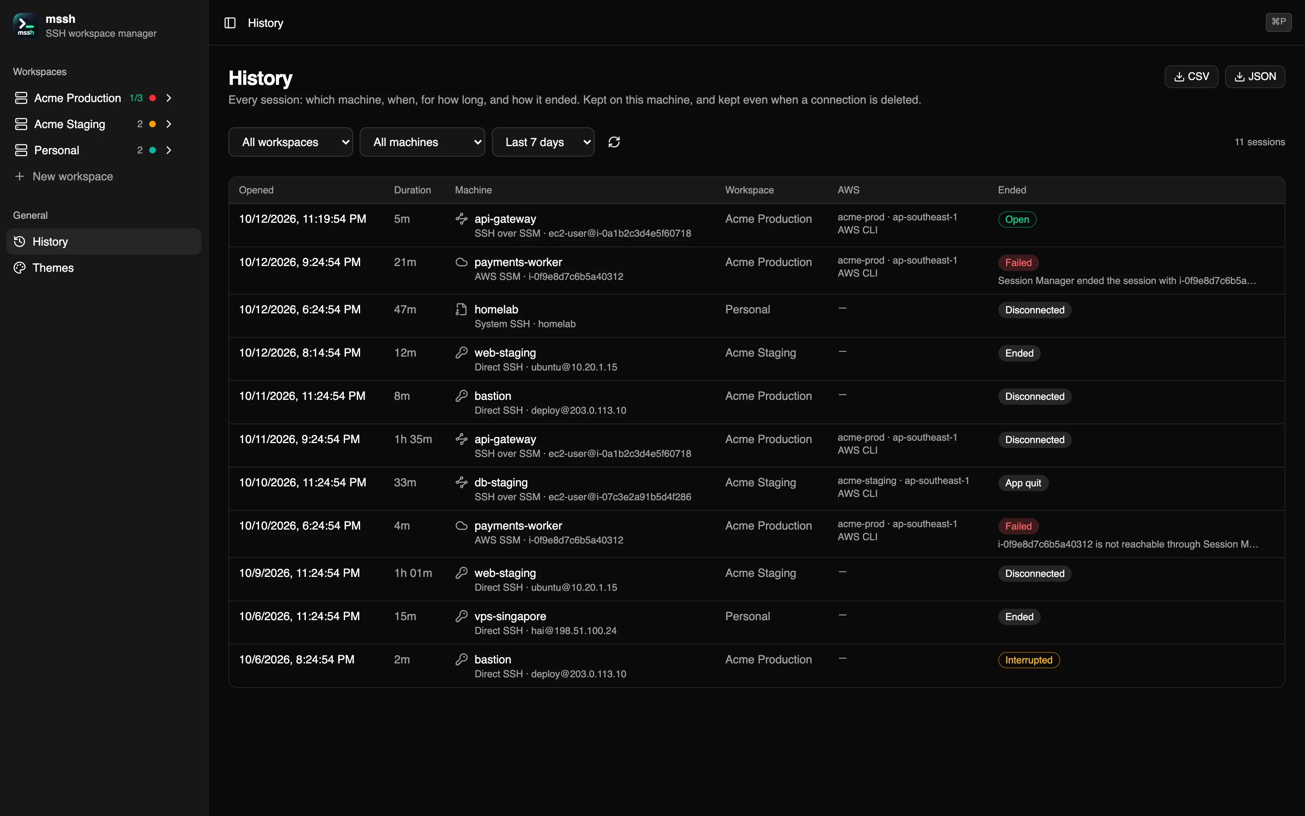Export history as JSON
The width and height of the screenshot is (1305, 816).
click(1254, 77)
